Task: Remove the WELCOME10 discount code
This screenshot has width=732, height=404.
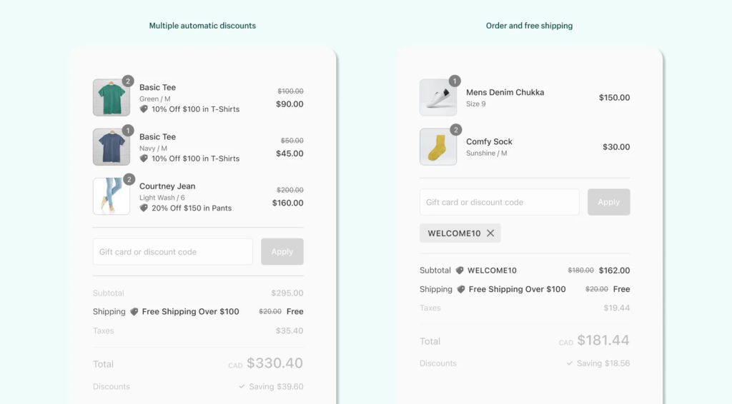Action: point(490,233)
